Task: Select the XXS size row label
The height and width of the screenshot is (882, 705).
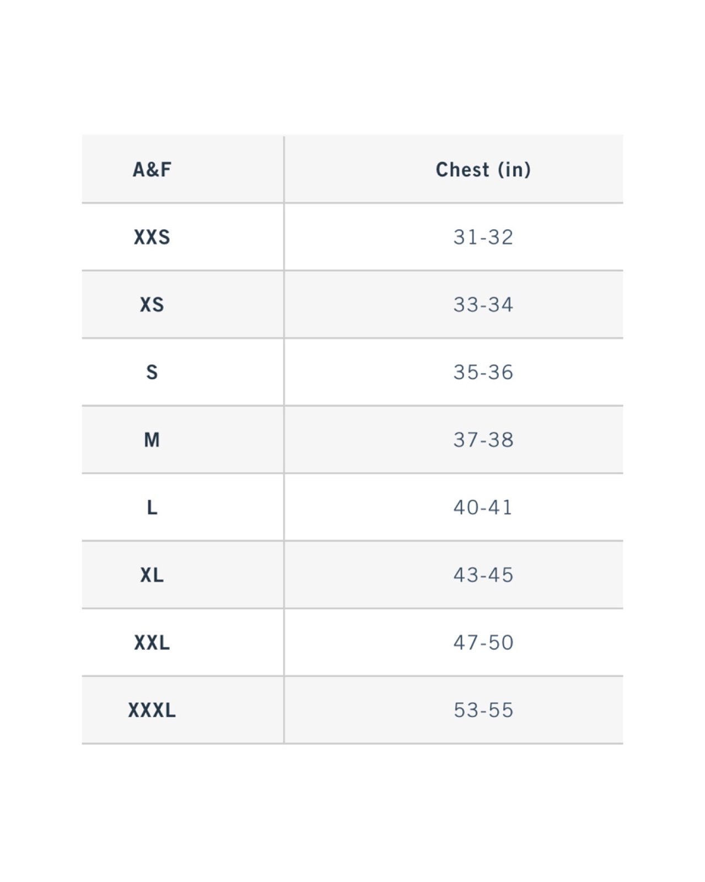Action: [152, 237]
